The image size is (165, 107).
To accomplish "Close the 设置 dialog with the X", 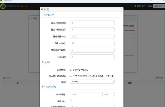I will click(x=121, y=9).
